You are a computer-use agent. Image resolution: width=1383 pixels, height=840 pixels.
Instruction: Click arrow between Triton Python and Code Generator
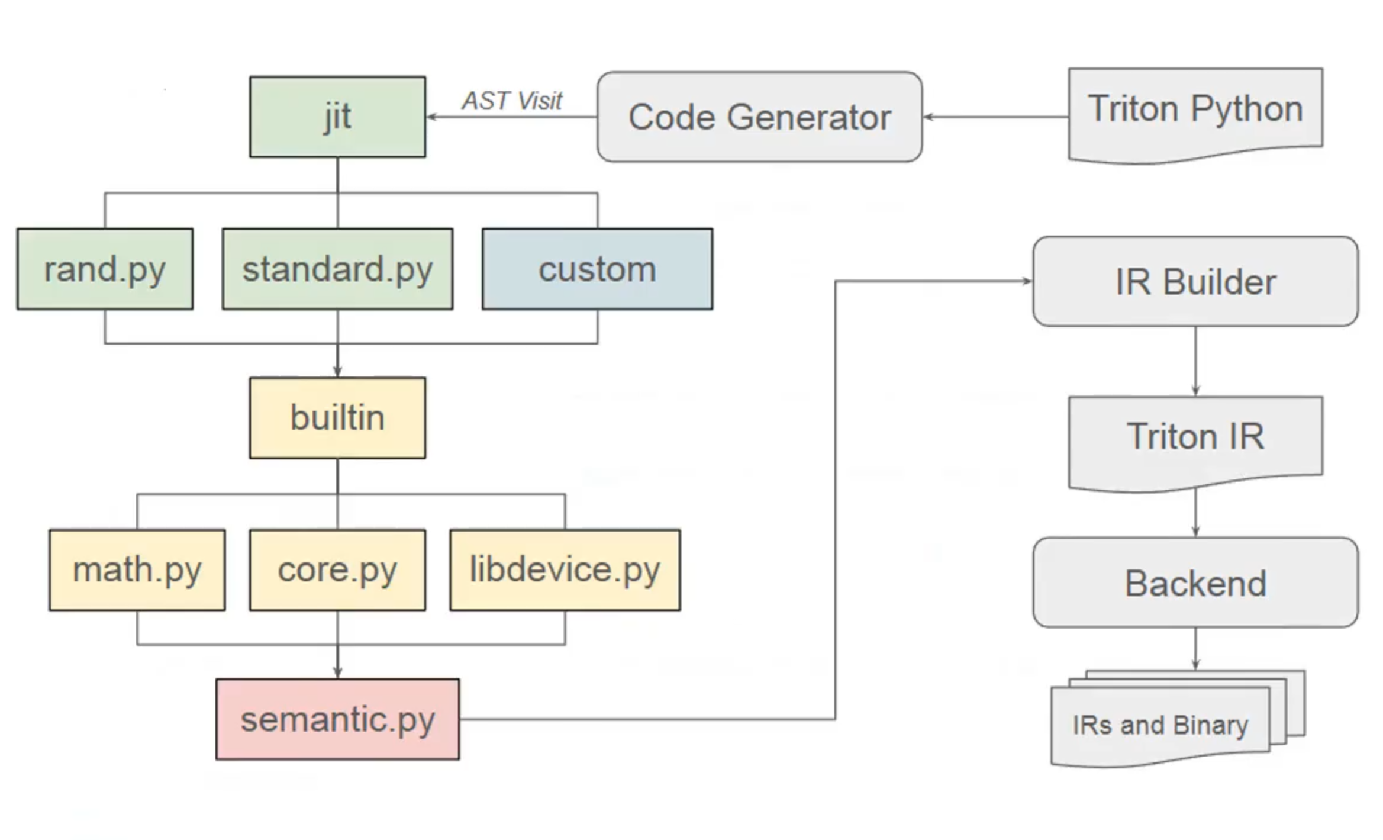tap(995, 117)
